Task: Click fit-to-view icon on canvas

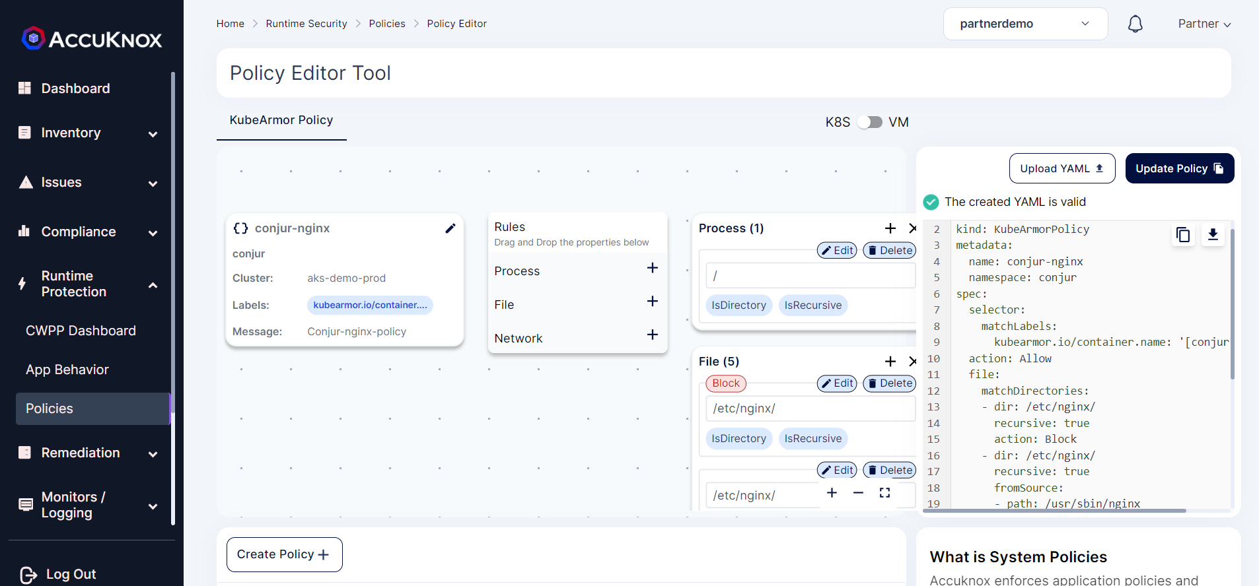Action: coord(884,493)
